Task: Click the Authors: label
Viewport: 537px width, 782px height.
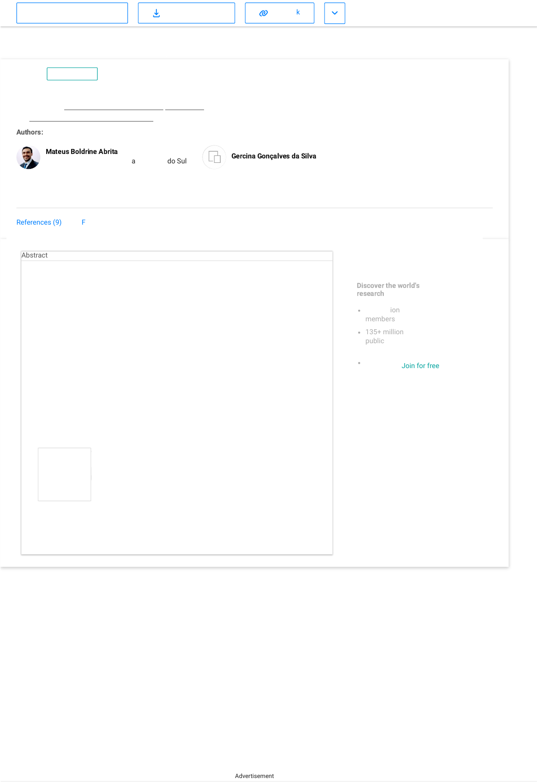Action: pyautogui.click(x=30, y=132)
